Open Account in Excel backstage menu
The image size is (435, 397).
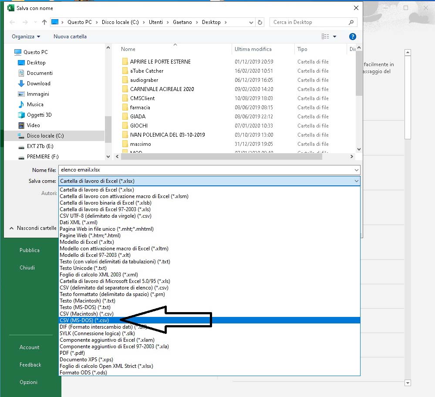30,347
